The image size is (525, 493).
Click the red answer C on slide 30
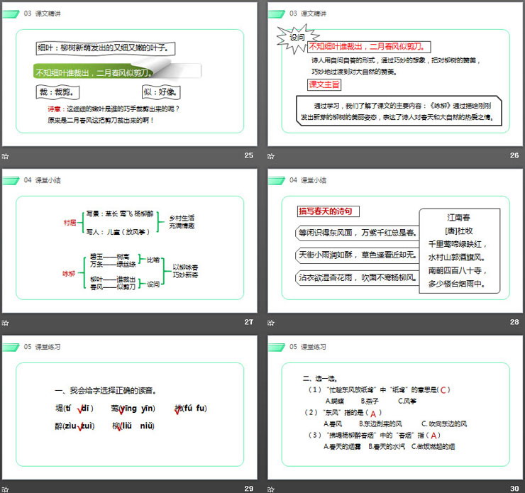[443, 389]
